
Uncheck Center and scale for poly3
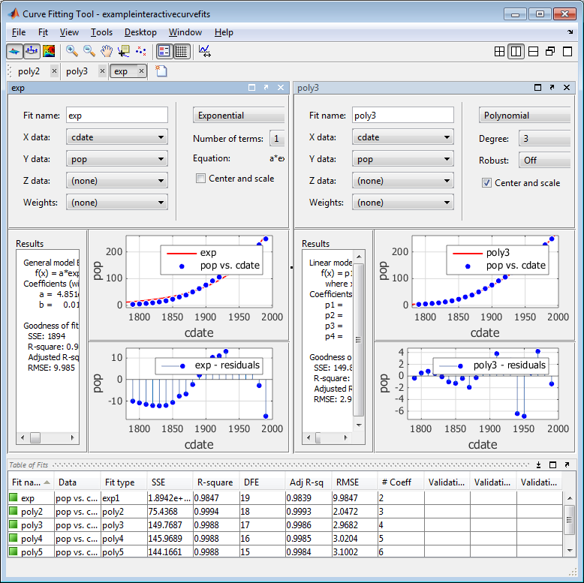click(486, 183)
